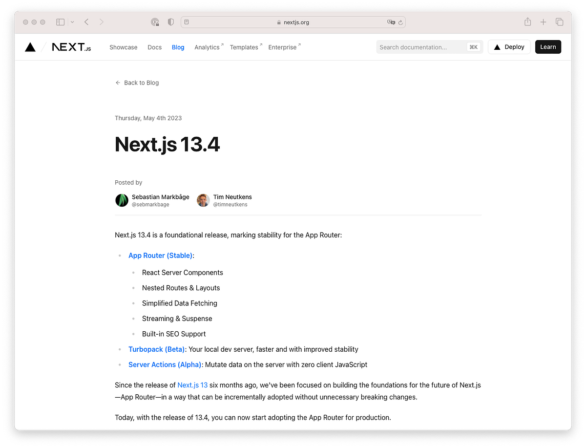Reload the page with the refresh icon
Image resolution: width=586 pixels, height=448 pixels.
click(400, 22)
